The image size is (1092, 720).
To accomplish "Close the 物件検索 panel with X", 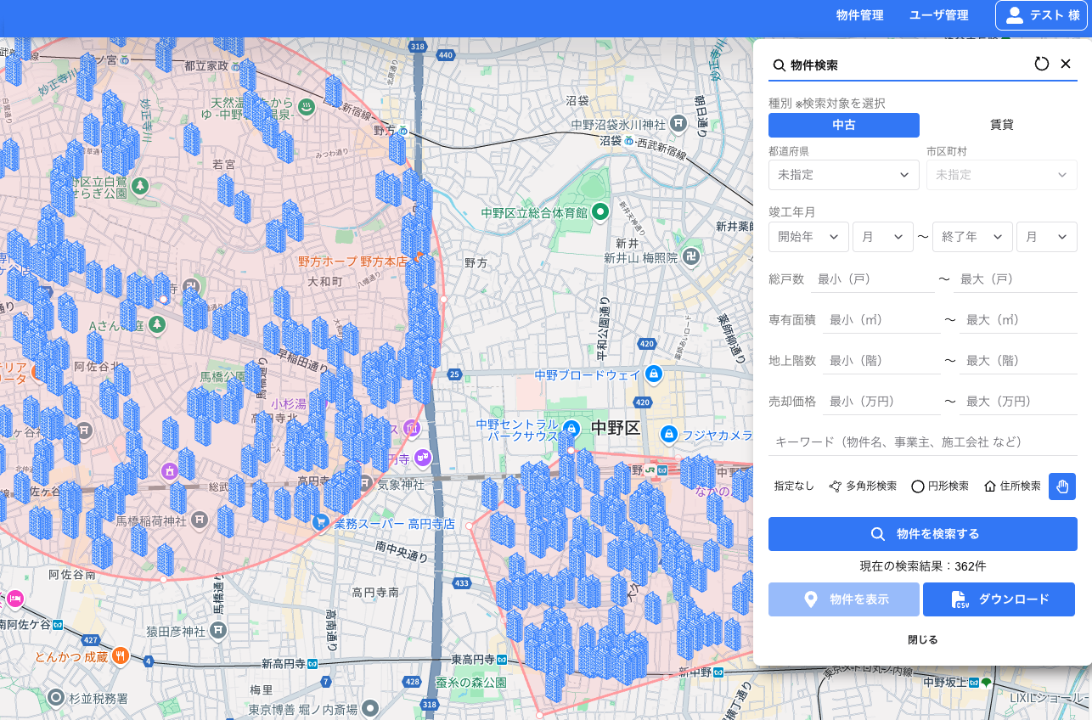I will [1066, 64].
